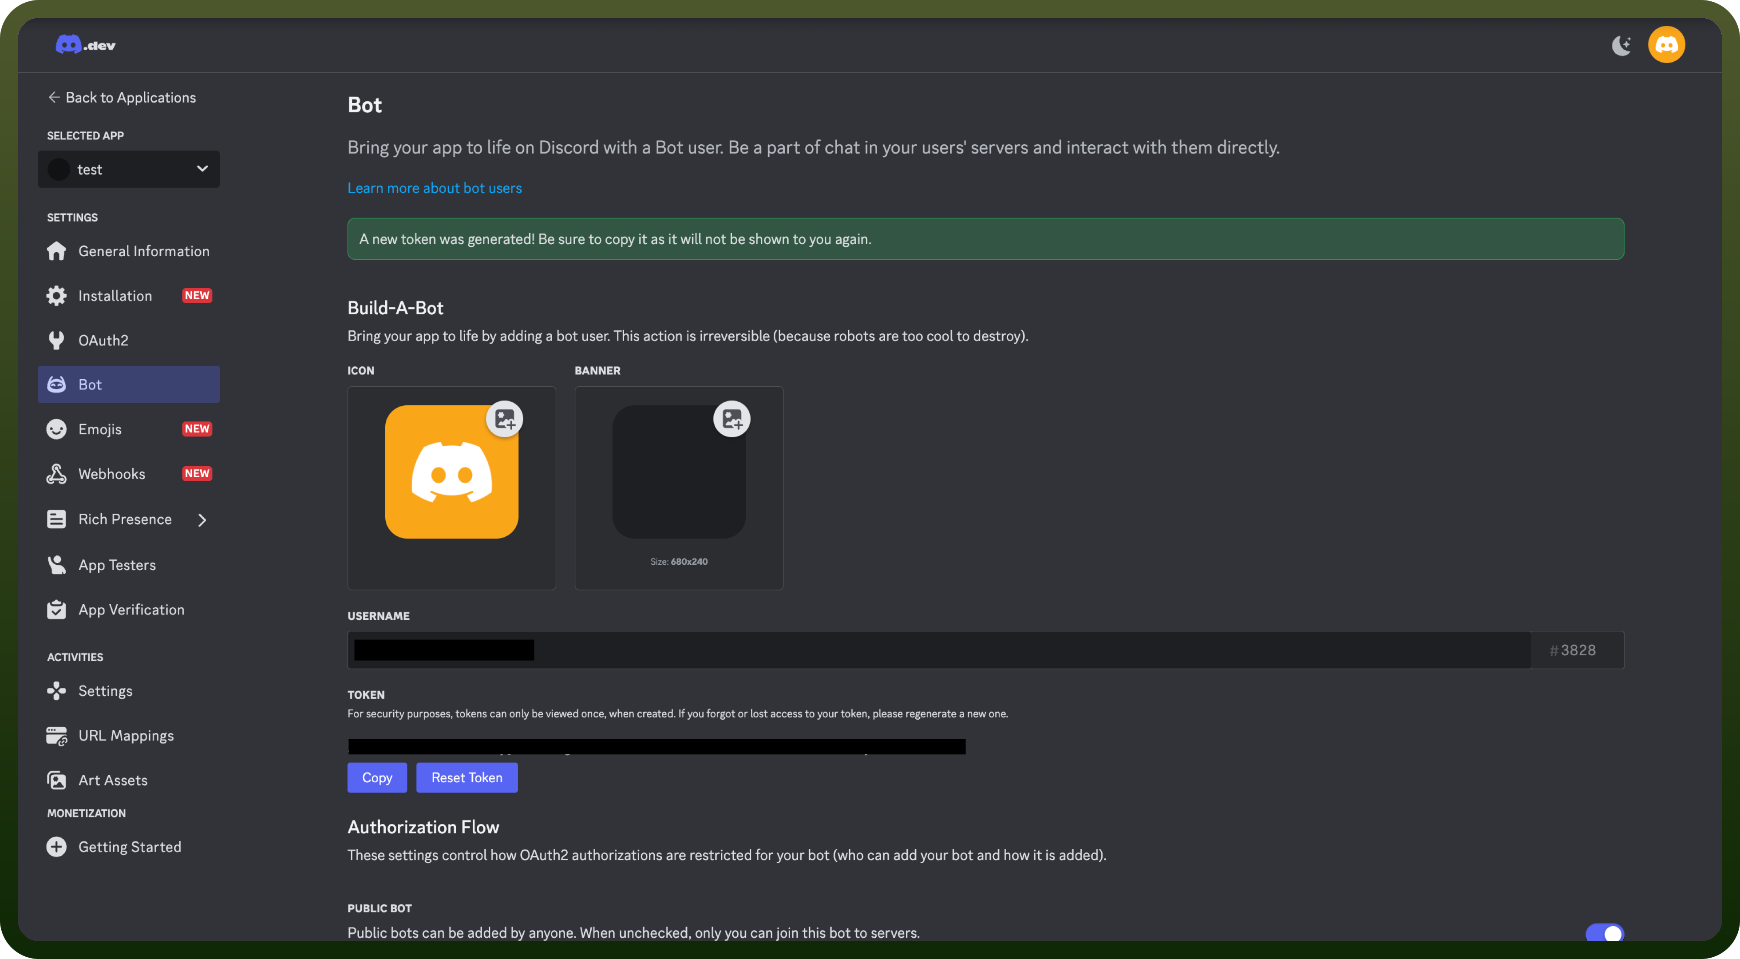The image size is (1740, 959).
Task: Open the orange user avatar menu
Action: pyautogui.click(x=1666, y=44)
